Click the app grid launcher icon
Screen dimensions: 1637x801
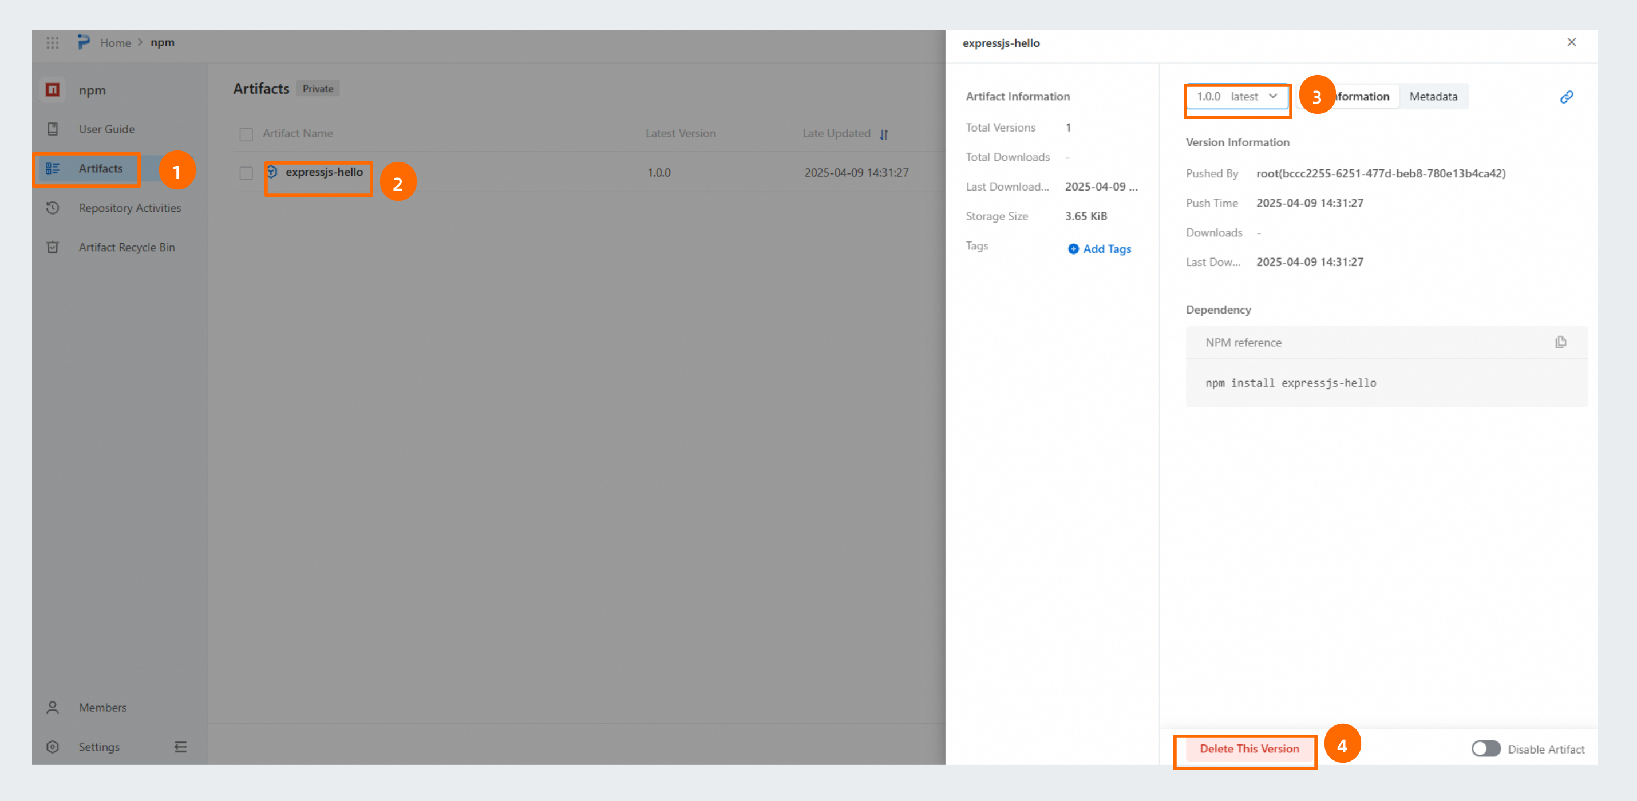pos(53,42)
